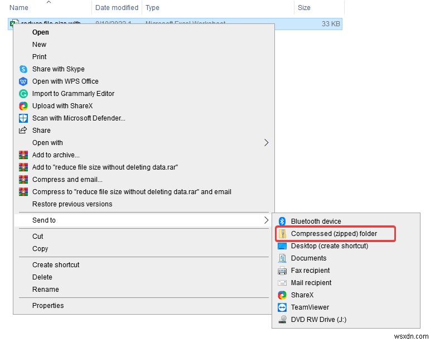This screenshot has height=342, width=435.
Task: Click the zipped folder icon
Action: point(282,233)
